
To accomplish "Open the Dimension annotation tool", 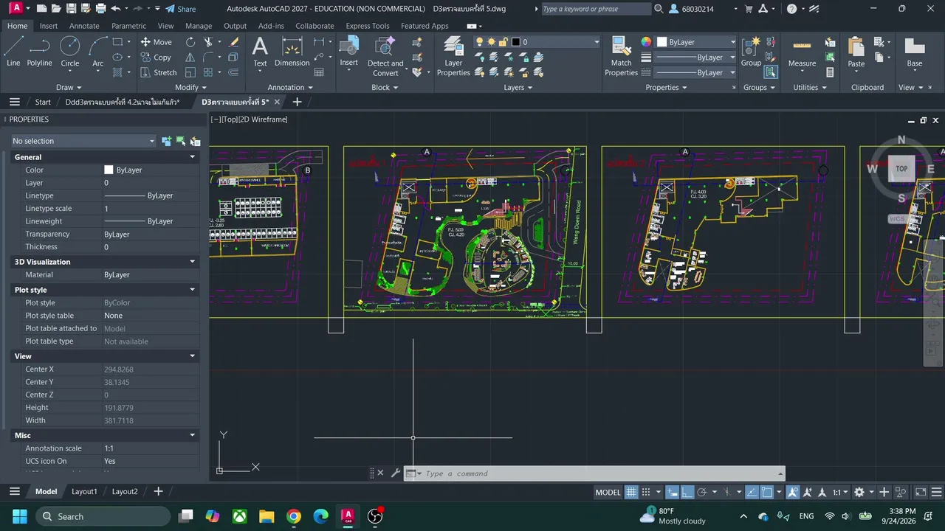I will click(292, 52).
